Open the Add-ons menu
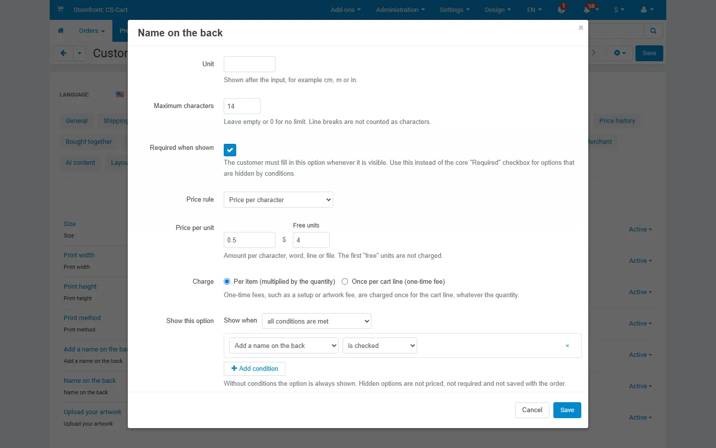The image size is (716, 448). pos(346,9)
